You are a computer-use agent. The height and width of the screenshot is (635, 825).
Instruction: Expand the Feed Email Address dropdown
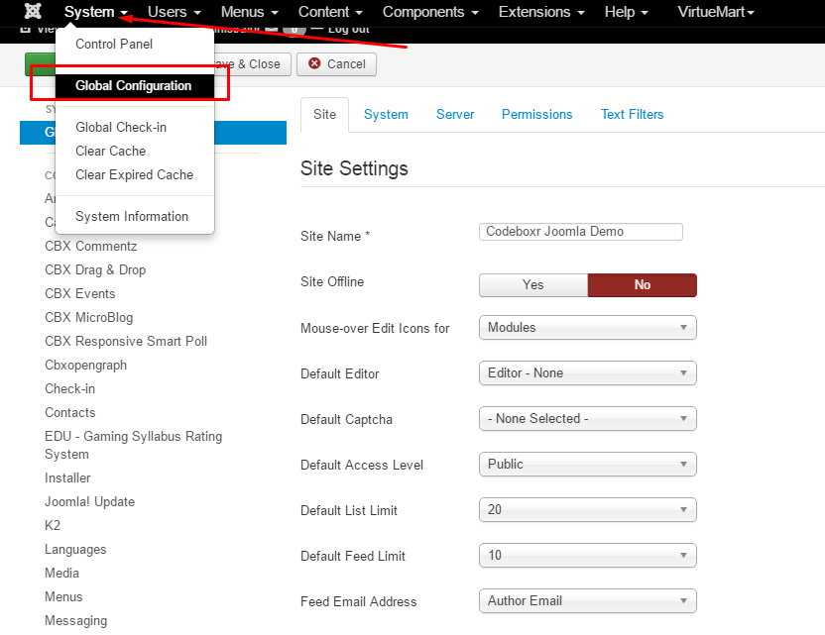click(x=588, y=601)
